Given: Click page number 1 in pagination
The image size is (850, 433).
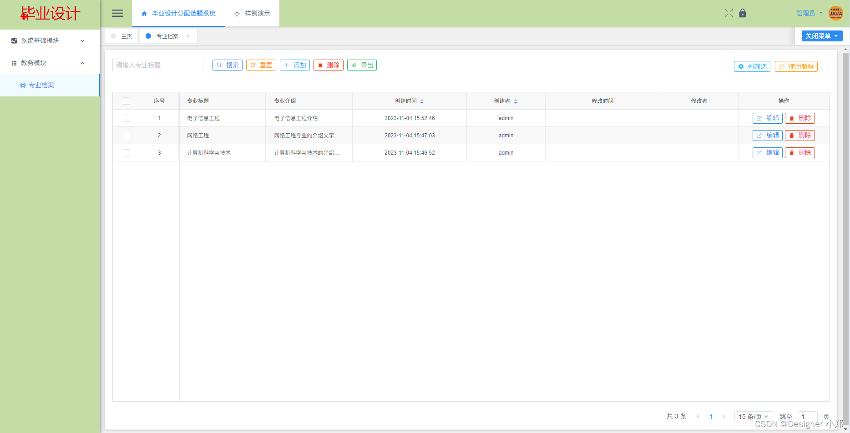Looking at the screenshot, I should [x=711, y=417].
